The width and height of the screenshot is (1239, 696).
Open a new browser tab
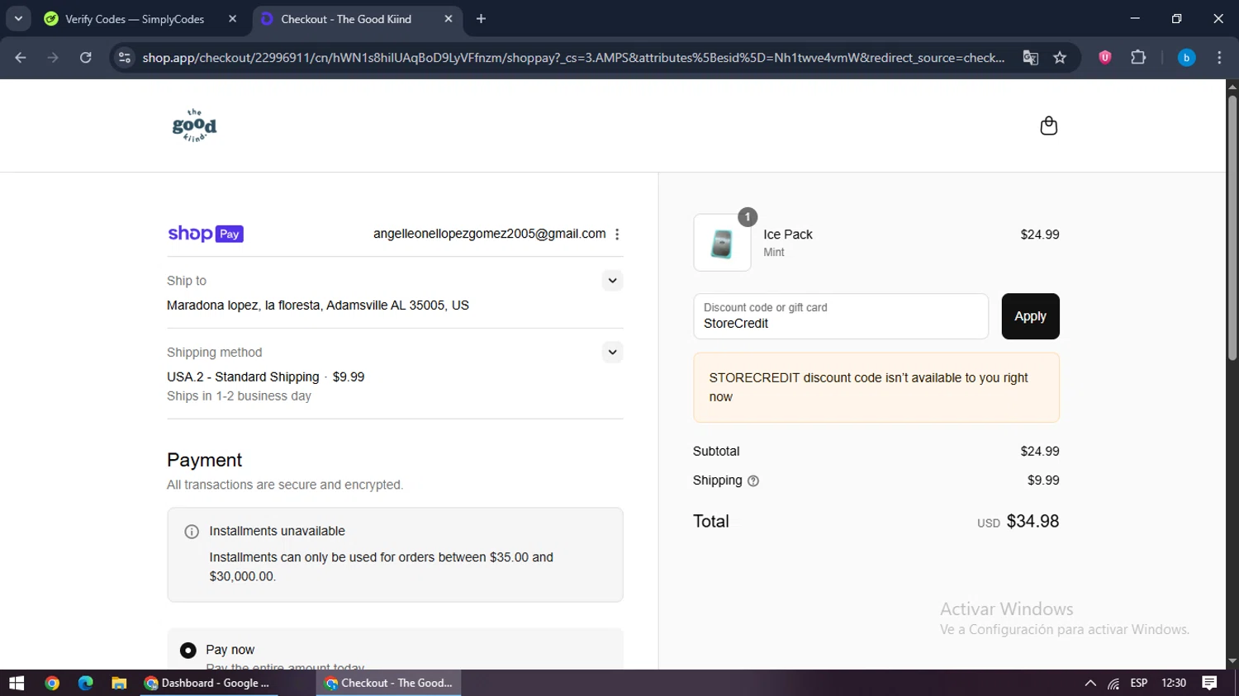(481, 19)
